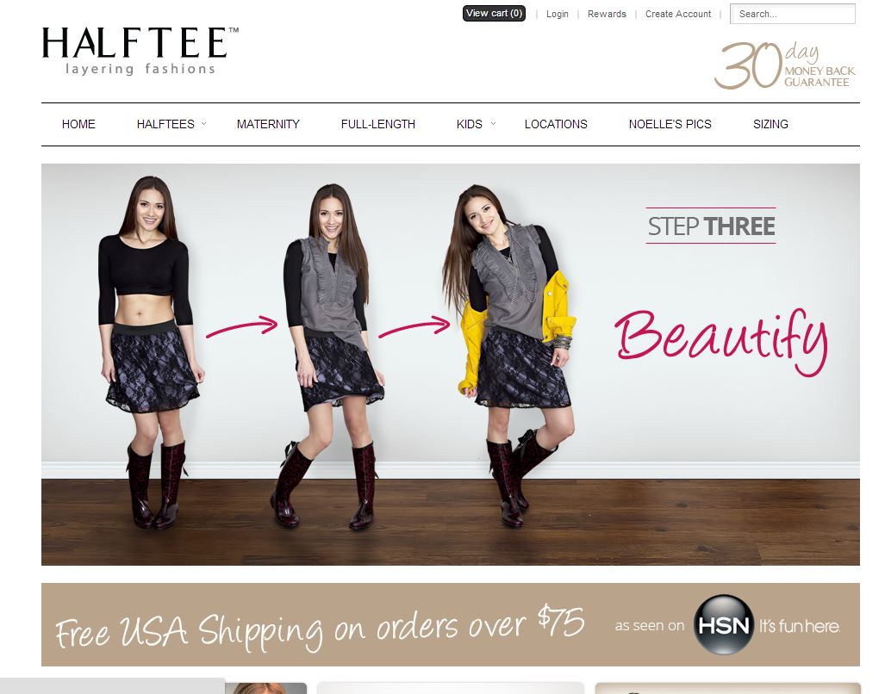Click the model in black halftee
The width and height of the screenshot is (885, 694).
click(148, 352)
